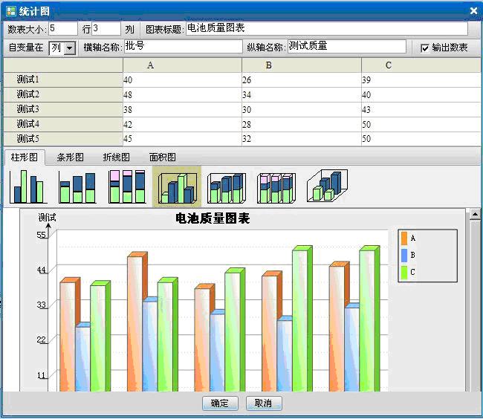This screenshot has height=419, width=483.
Task: Click cell 48 in 测试2 column A
Action: pos(182,95)
